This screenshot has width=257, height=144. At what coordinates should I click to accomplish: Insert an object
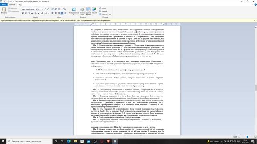point(94,11)
